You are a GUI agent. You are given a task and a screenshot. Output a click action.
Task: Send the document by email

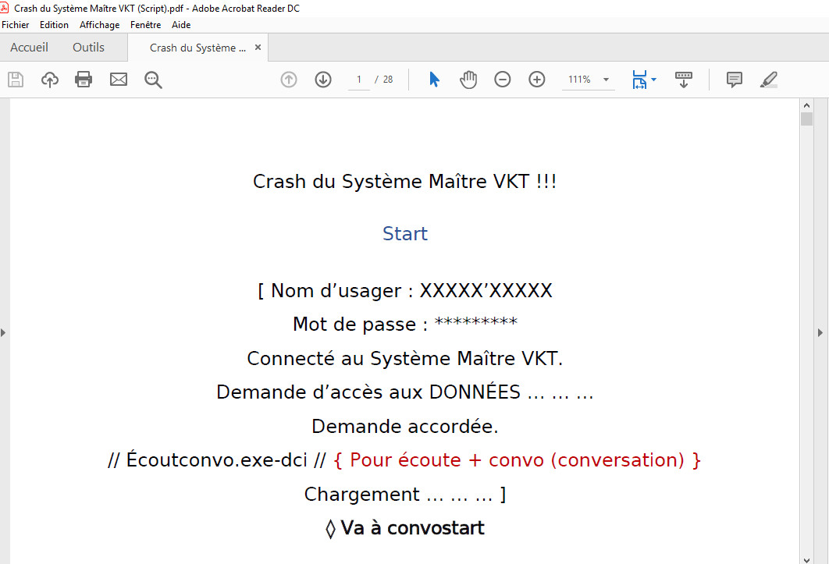point(118,79)
